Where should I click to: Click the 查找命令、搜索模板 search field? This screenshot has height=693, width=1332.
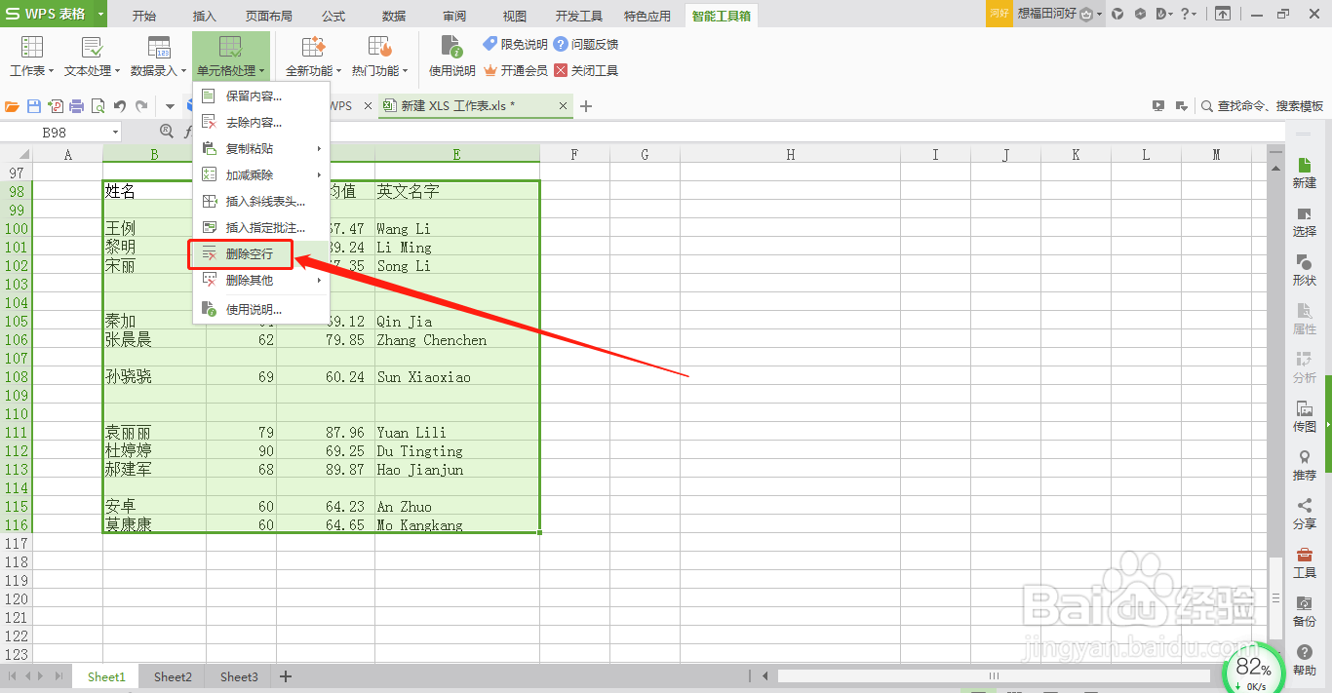click(1262, 105)
